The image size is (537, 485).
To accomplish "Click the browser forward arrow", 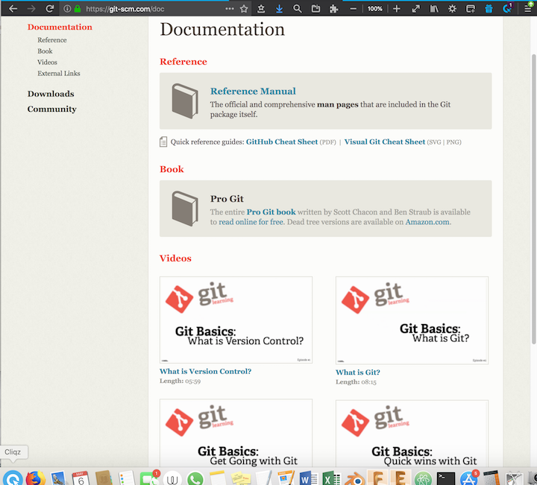I will 31,8.
